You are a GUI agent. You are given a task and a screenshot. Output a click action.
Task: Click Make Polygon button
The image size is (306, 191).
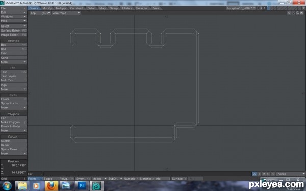tap(13, 122)
